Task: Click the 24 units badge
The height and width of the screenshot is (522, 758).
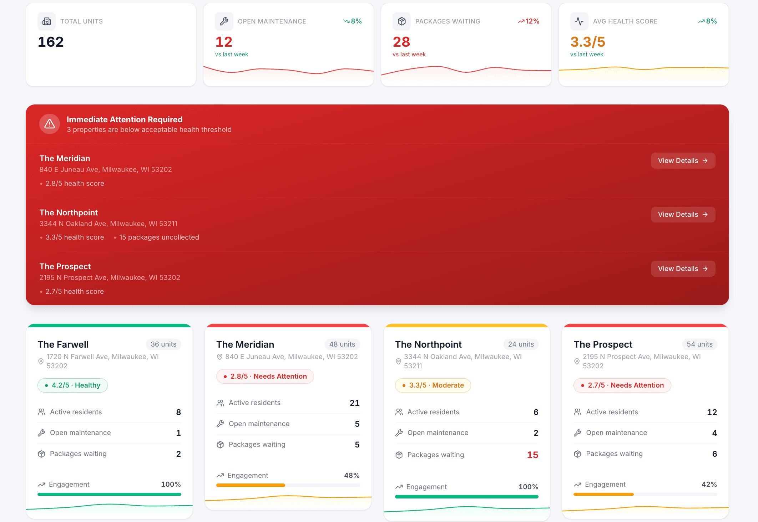Action: [x=521, y=344]
